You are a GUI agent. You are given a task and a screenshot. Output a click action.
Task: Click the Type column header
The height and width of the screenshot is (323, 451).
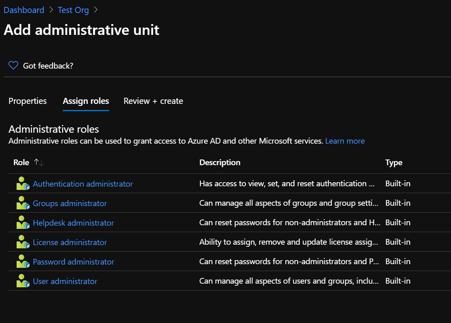[394, 163]
